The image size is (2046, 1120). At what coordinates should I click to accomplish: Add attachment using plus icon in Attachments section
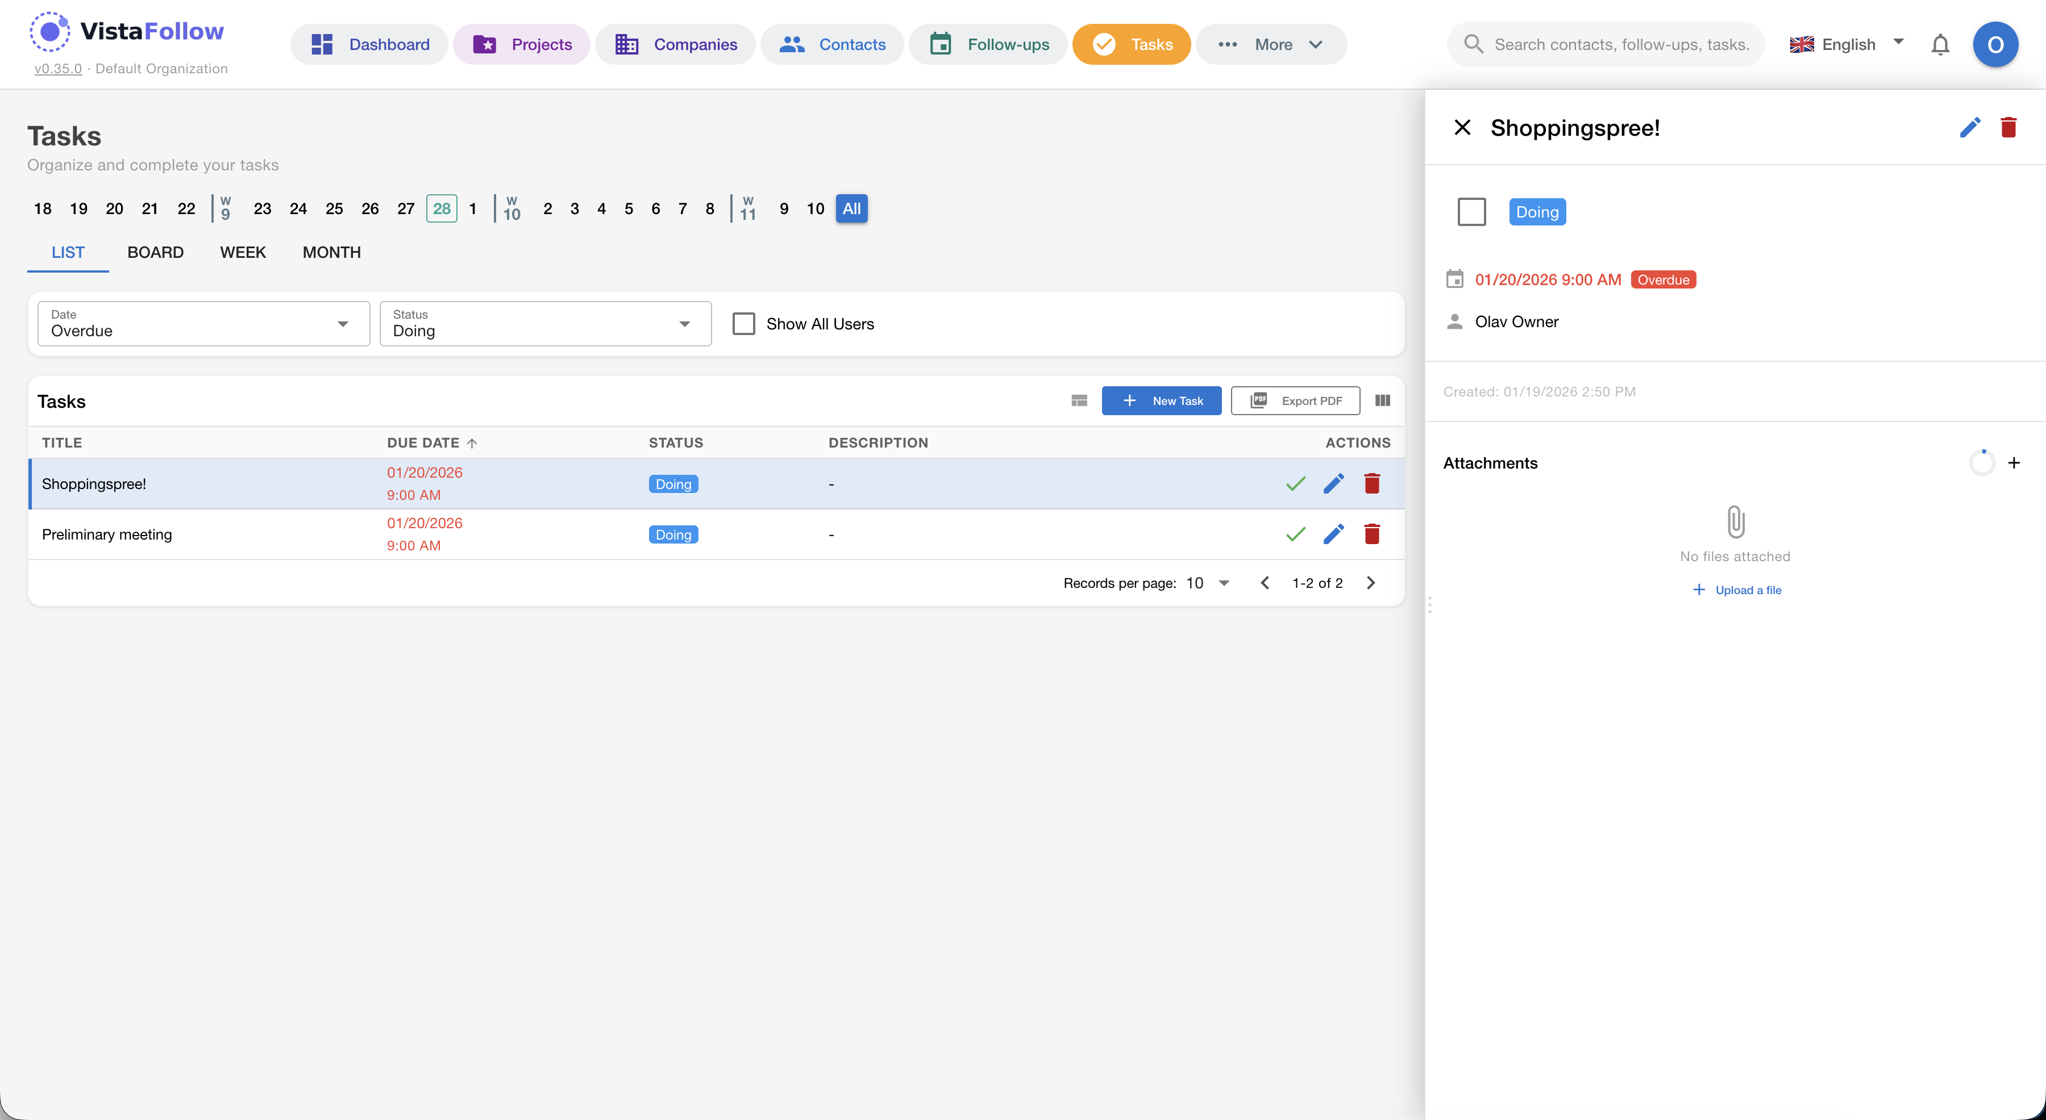(2014, 463)
